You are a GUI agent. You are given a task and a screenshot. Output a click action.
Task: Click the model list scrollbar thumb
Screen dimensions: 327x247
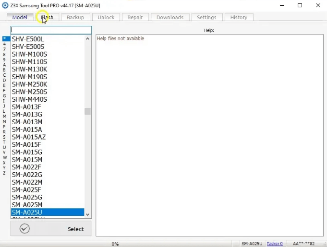[x=87, y=111]
